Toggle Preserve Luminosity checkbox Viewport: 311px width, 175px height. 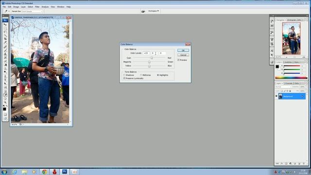124,78
